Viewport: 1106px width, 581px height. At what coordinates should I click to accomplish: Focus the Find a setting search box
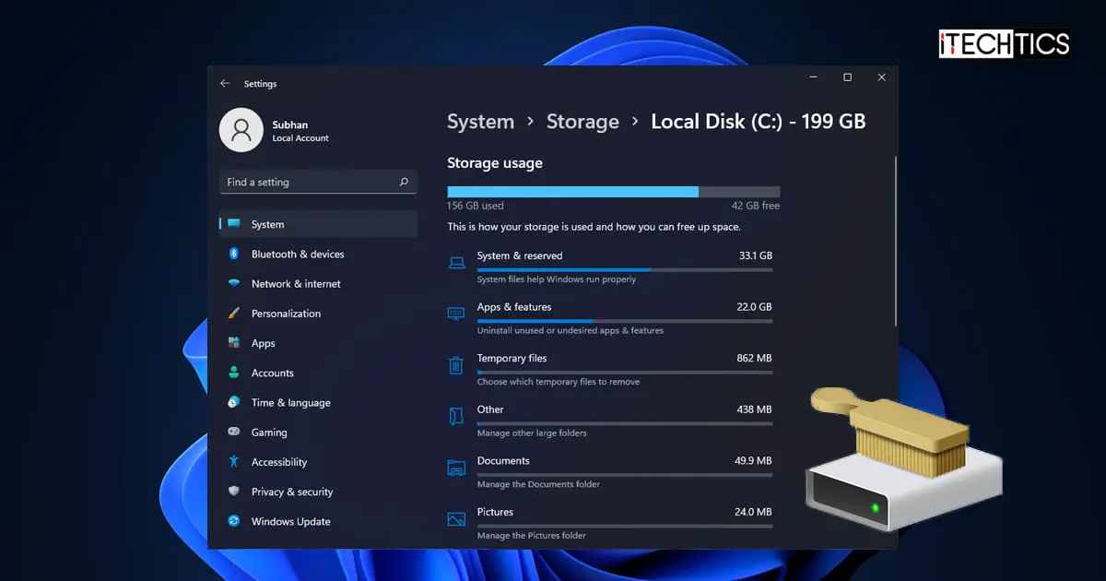(318, 182)
